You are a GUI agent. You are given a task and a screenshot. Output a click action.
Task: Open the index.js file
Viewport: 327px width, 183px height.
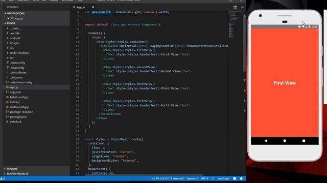[x=15, y=102]
